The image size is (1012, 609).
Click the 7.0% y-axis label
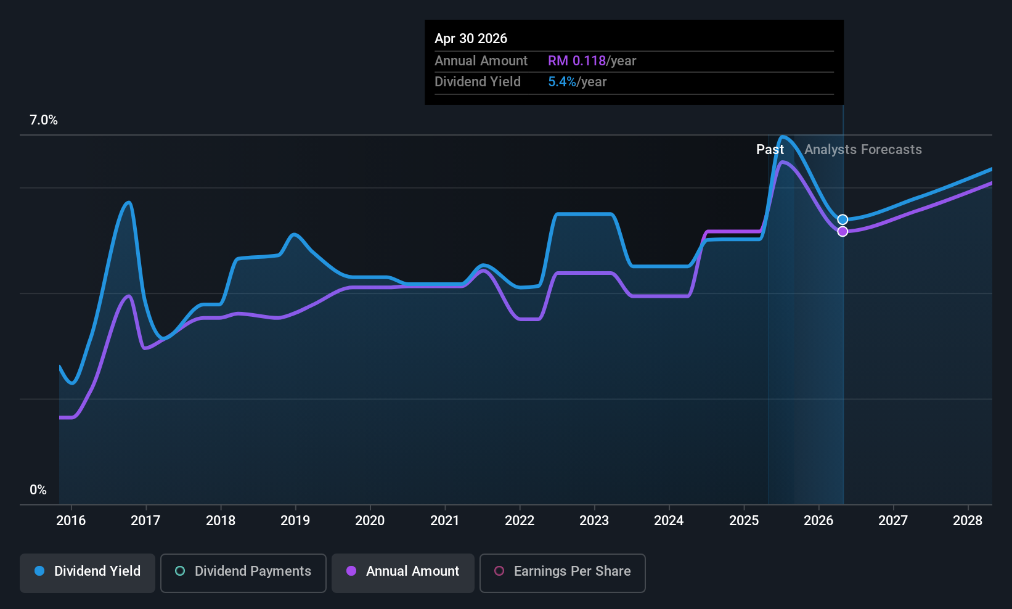pos(44,120)
